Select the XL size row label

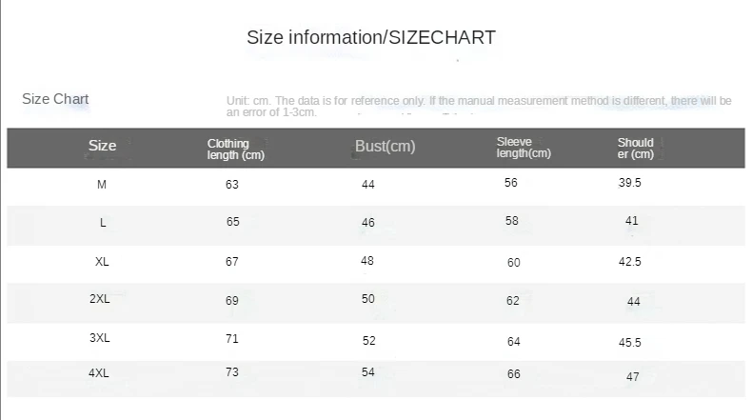102,262
